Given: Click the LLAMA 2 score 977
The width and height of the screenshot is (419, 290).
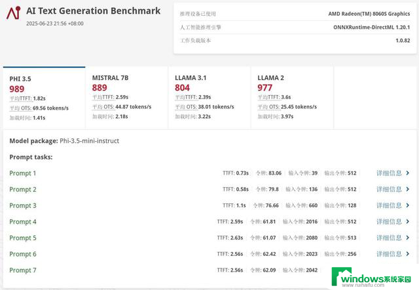Looking at the screenshot, I should tap(264, 87).
